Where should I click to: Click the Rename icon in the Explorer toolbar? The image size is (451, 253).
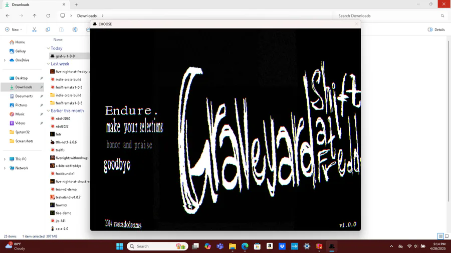click(x=75, y=29)
